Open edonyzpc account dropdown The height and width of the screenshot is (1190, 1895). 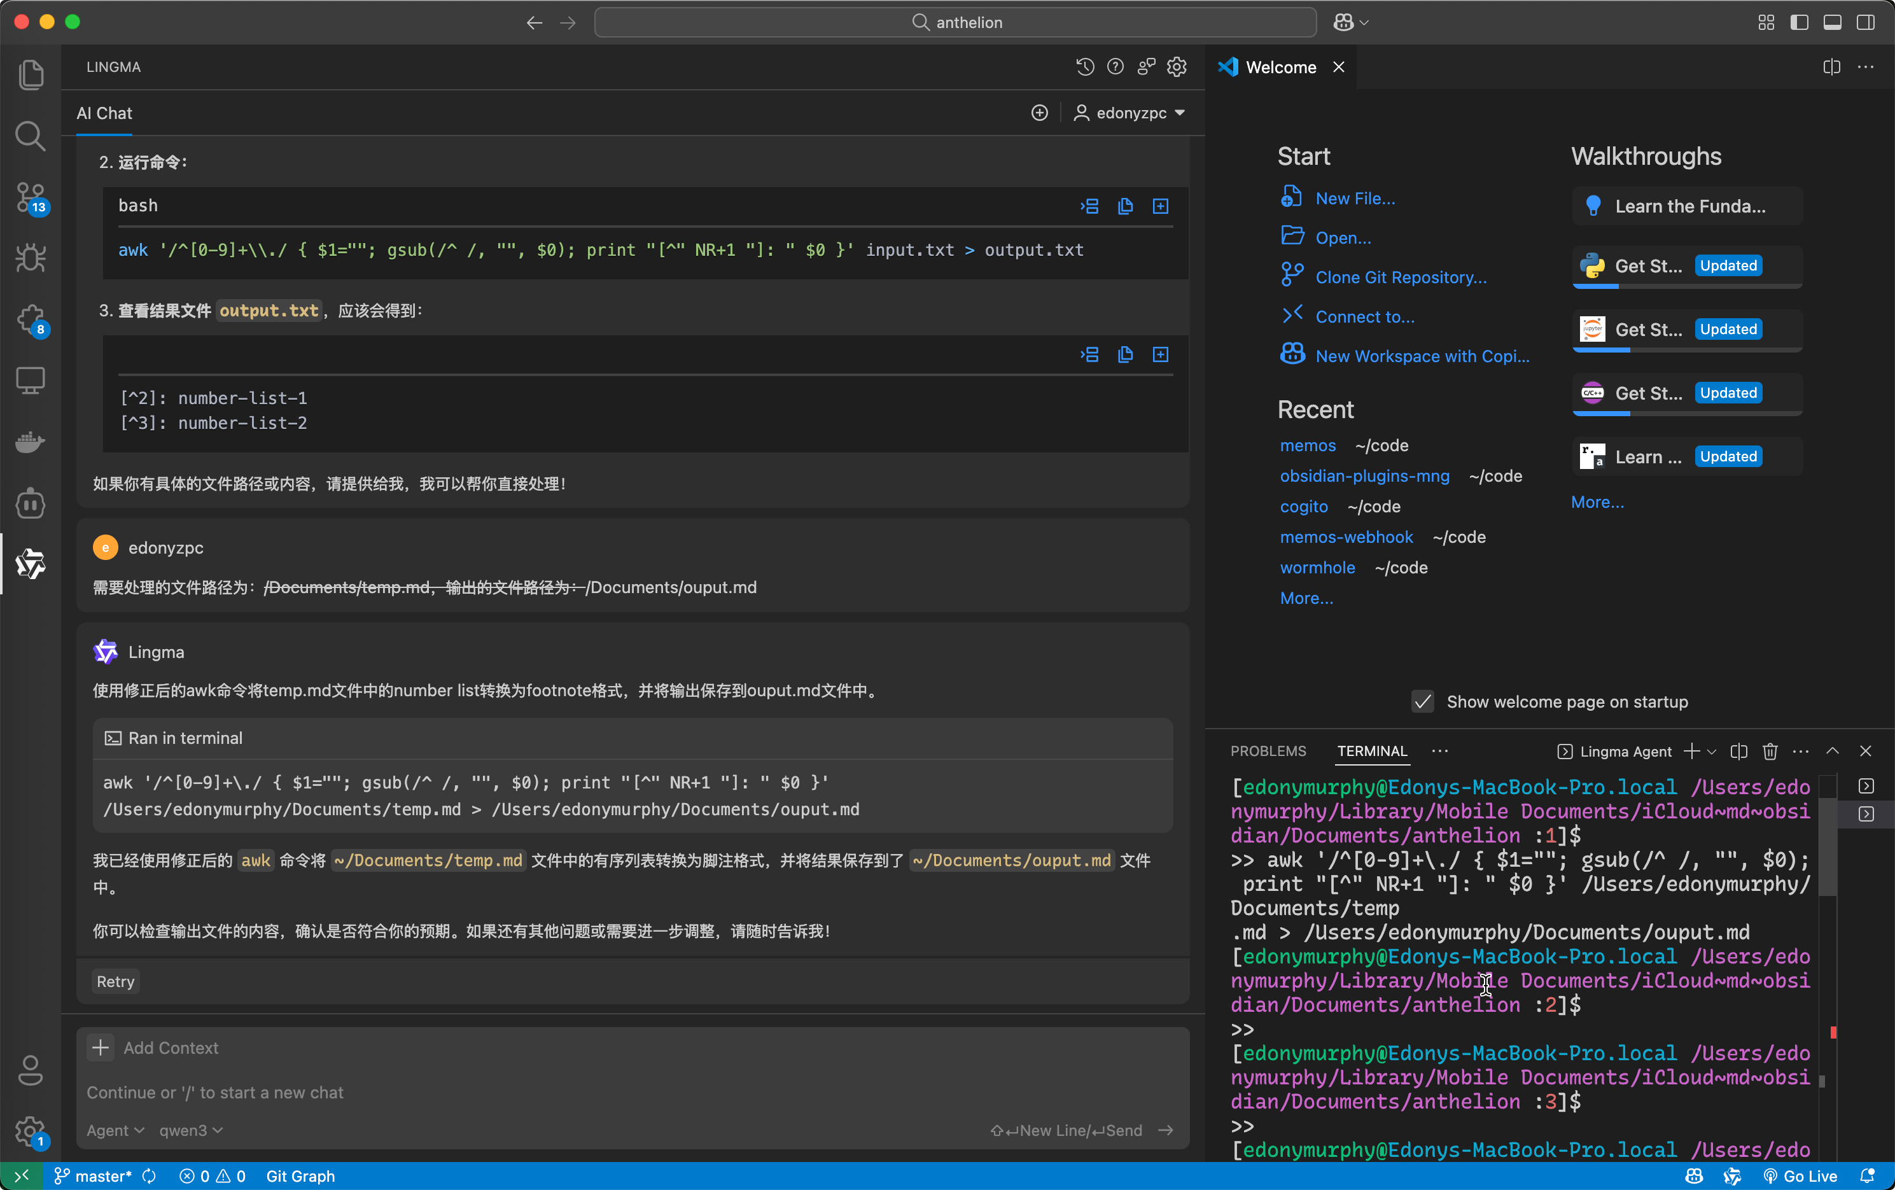coord(1129,113)
